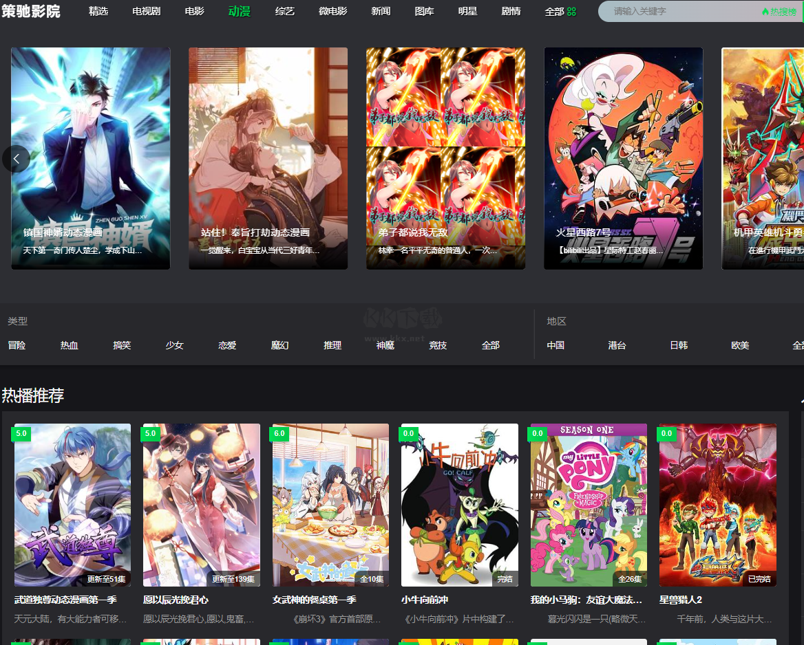Click the 《崩坏3》官方首部原 description text
Image resolution: width=804 pixels, height=645 pixels.
click(337, 620)
